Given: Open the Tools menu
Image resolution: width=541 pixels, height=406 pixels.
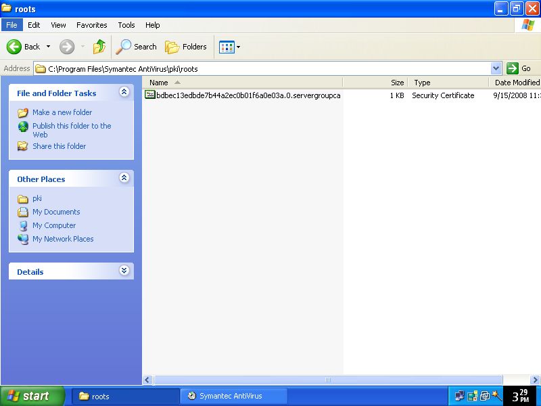Looking at the screenshot, I should point(126,25).
